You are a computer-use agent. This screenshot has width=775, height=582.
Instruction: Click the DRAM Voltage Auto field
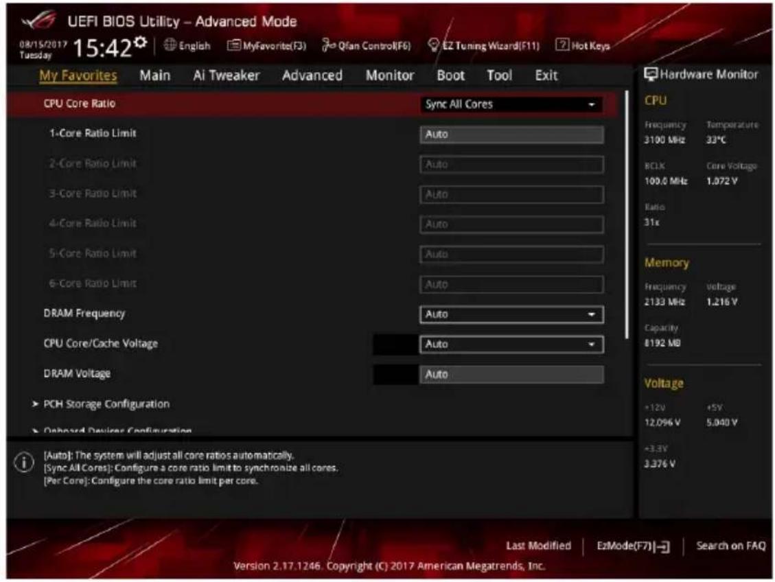511,375
